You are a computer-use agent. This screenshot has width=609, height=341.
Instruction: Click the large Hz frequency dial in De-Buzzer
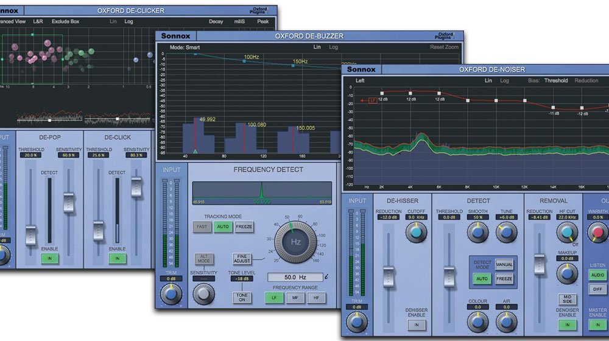[295, 242]
